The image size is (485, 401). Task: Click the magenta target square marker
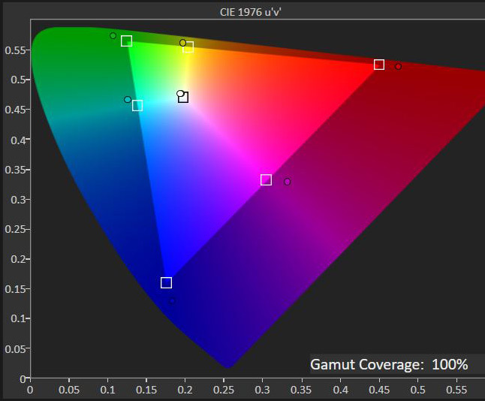267,179
